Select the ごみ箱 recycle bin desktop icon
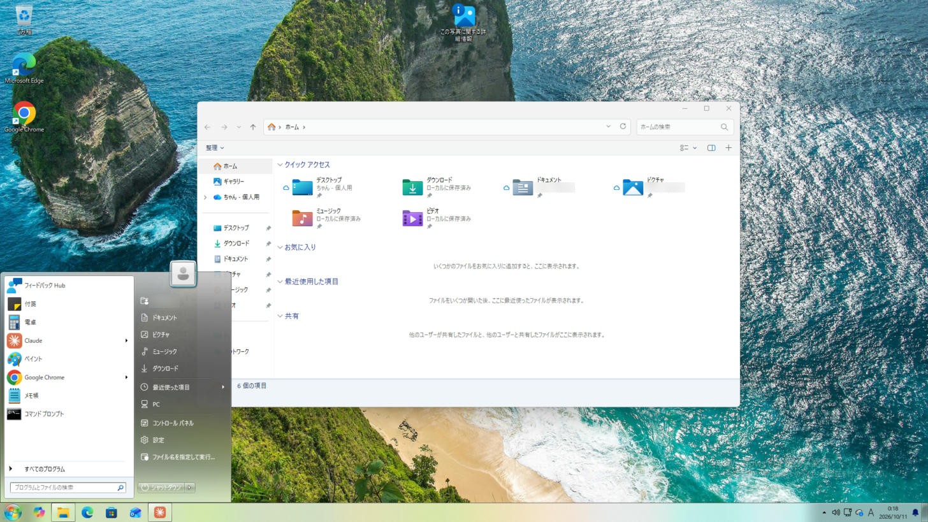This screenshot has height=522, width=928. pos(24,19)
